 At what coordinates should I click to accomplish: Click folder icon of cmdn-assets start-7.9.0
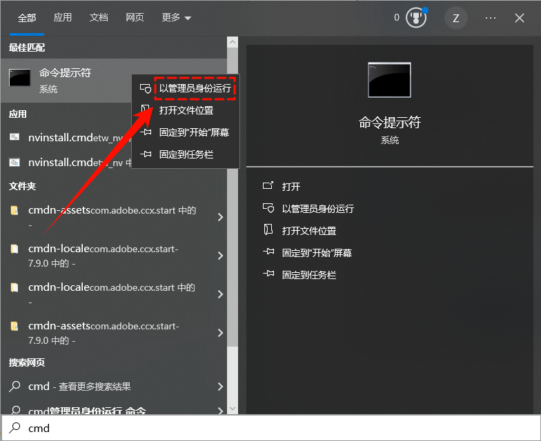[14, 326]
